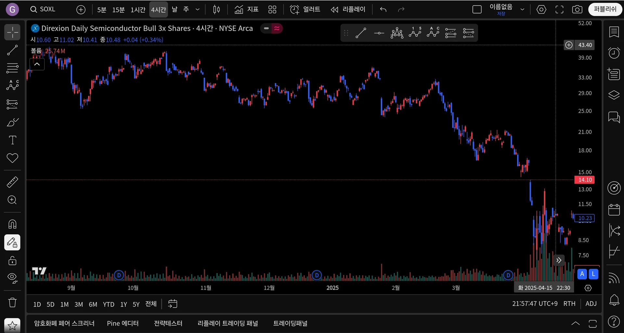The width and height of the screenshot is (624, 333).
Task: Select the crosshair cursor tool
Action: click(12, 32)
